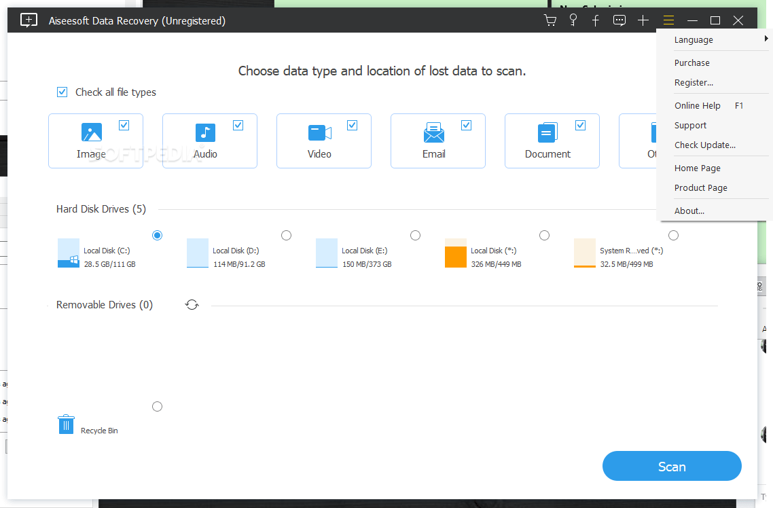
Task: Click the key register icon
Action: [x=573, y=20]
